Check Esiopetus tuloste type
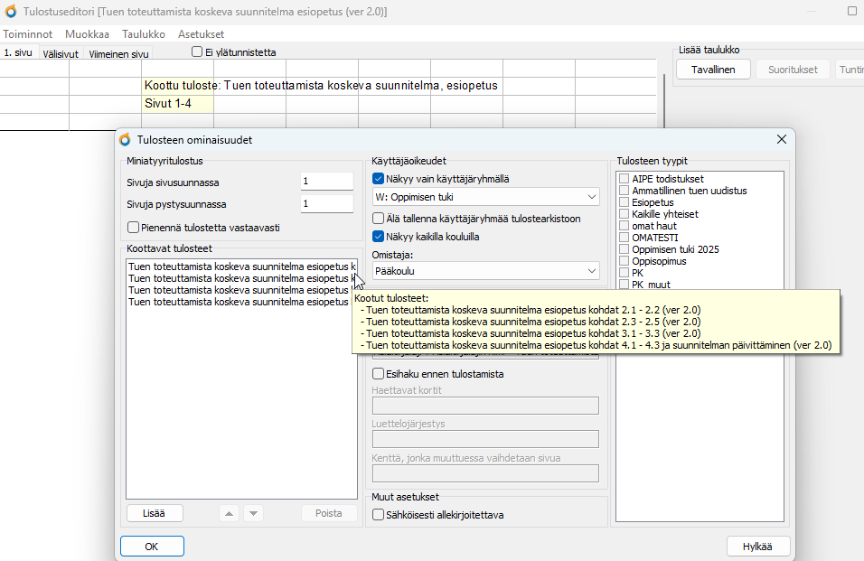 624,202
